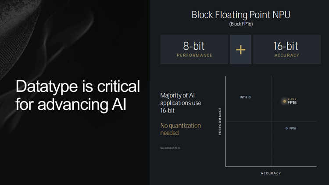
Task: Click the 'Datatype is critical' headline
Action: tap(78, 86)
